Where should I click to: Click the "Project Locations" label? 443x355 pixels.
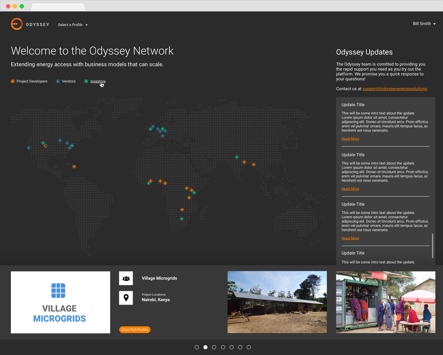(154, 294)
